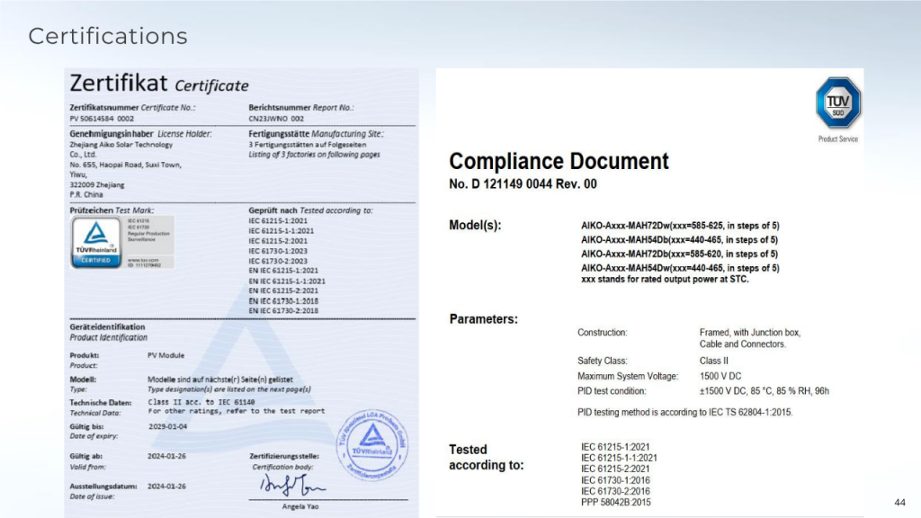Click the name 'Angela Yao'

click(x=300, y=507)
